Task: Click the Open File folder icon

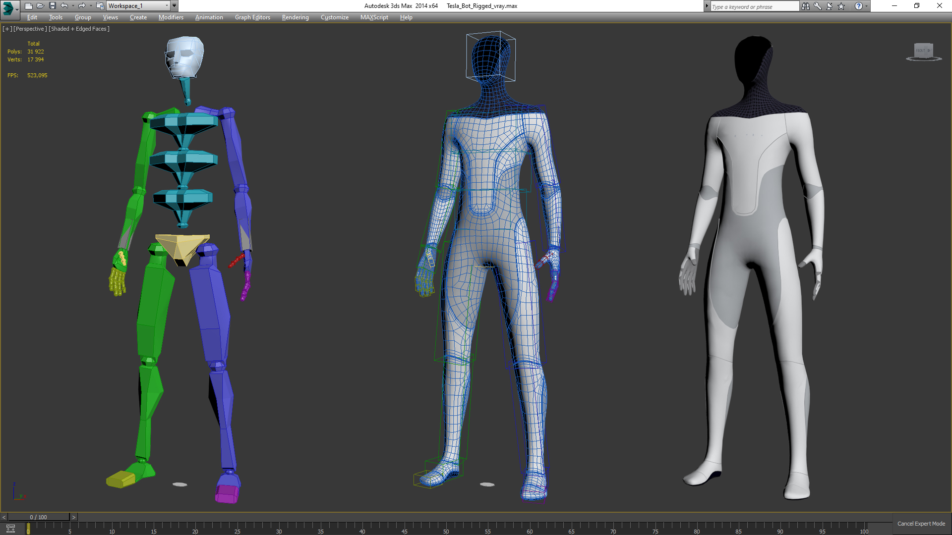Action: pos(40,6)
